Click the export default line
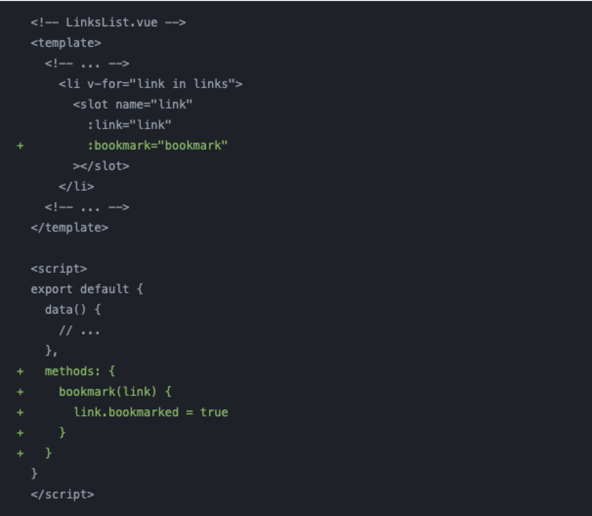The height and width of the screenshot is (516, 592). coord(87,289)
